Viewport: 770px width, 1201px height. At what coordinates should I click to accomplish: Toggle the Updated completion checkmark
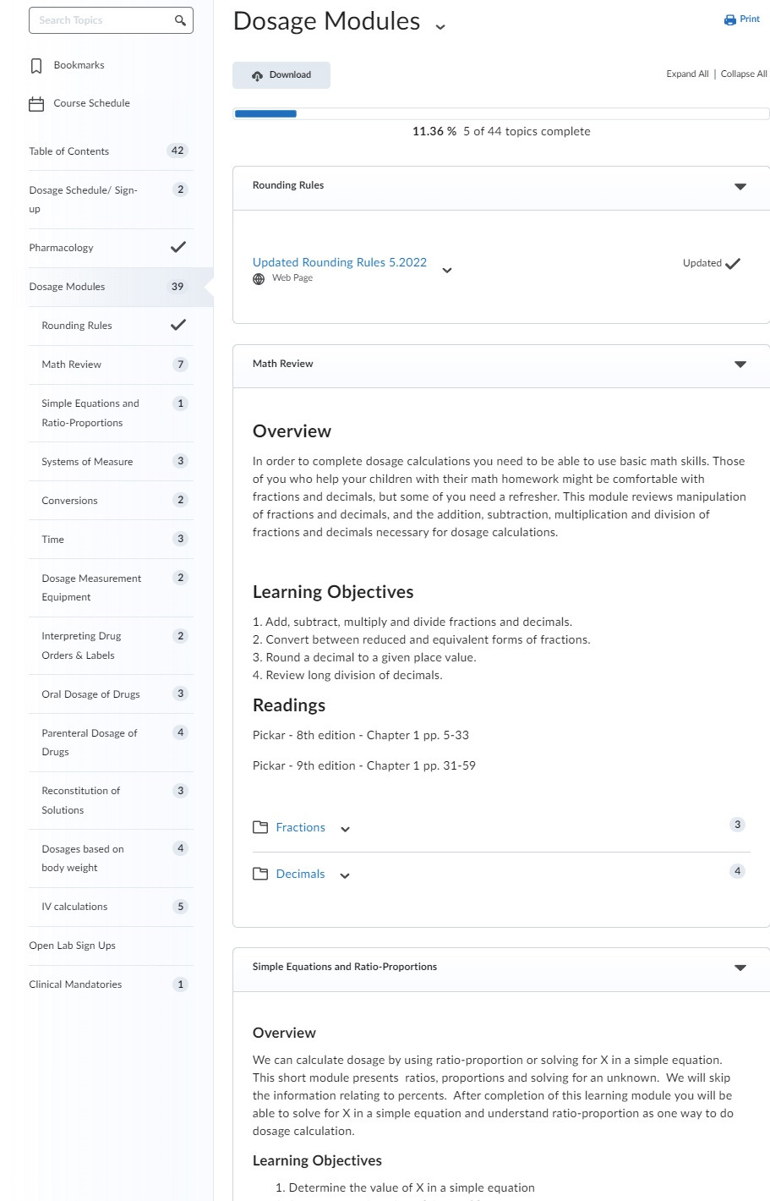[x=733, y=263]
